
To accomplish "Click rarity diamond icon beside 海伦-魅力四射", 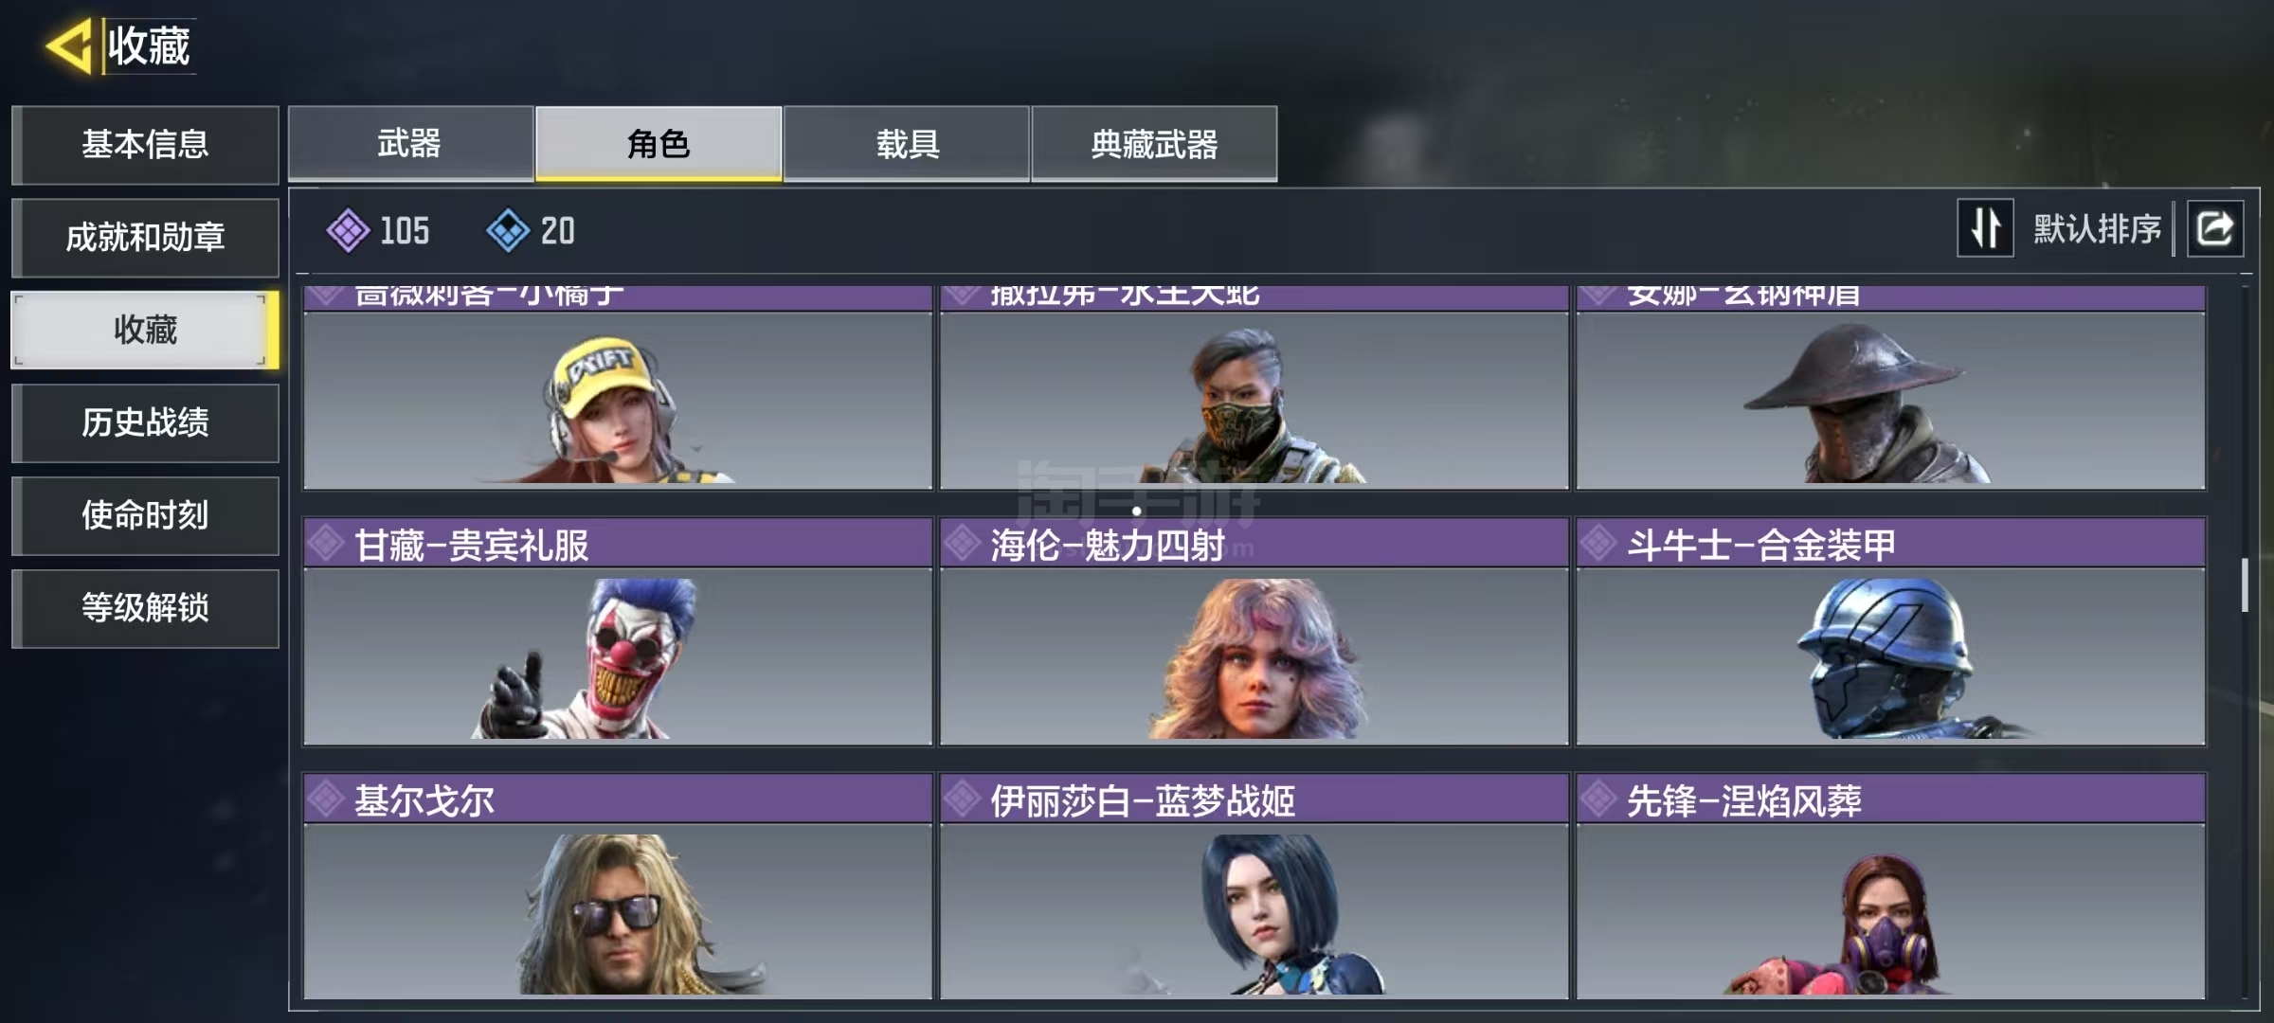I will tap(963, 544).
